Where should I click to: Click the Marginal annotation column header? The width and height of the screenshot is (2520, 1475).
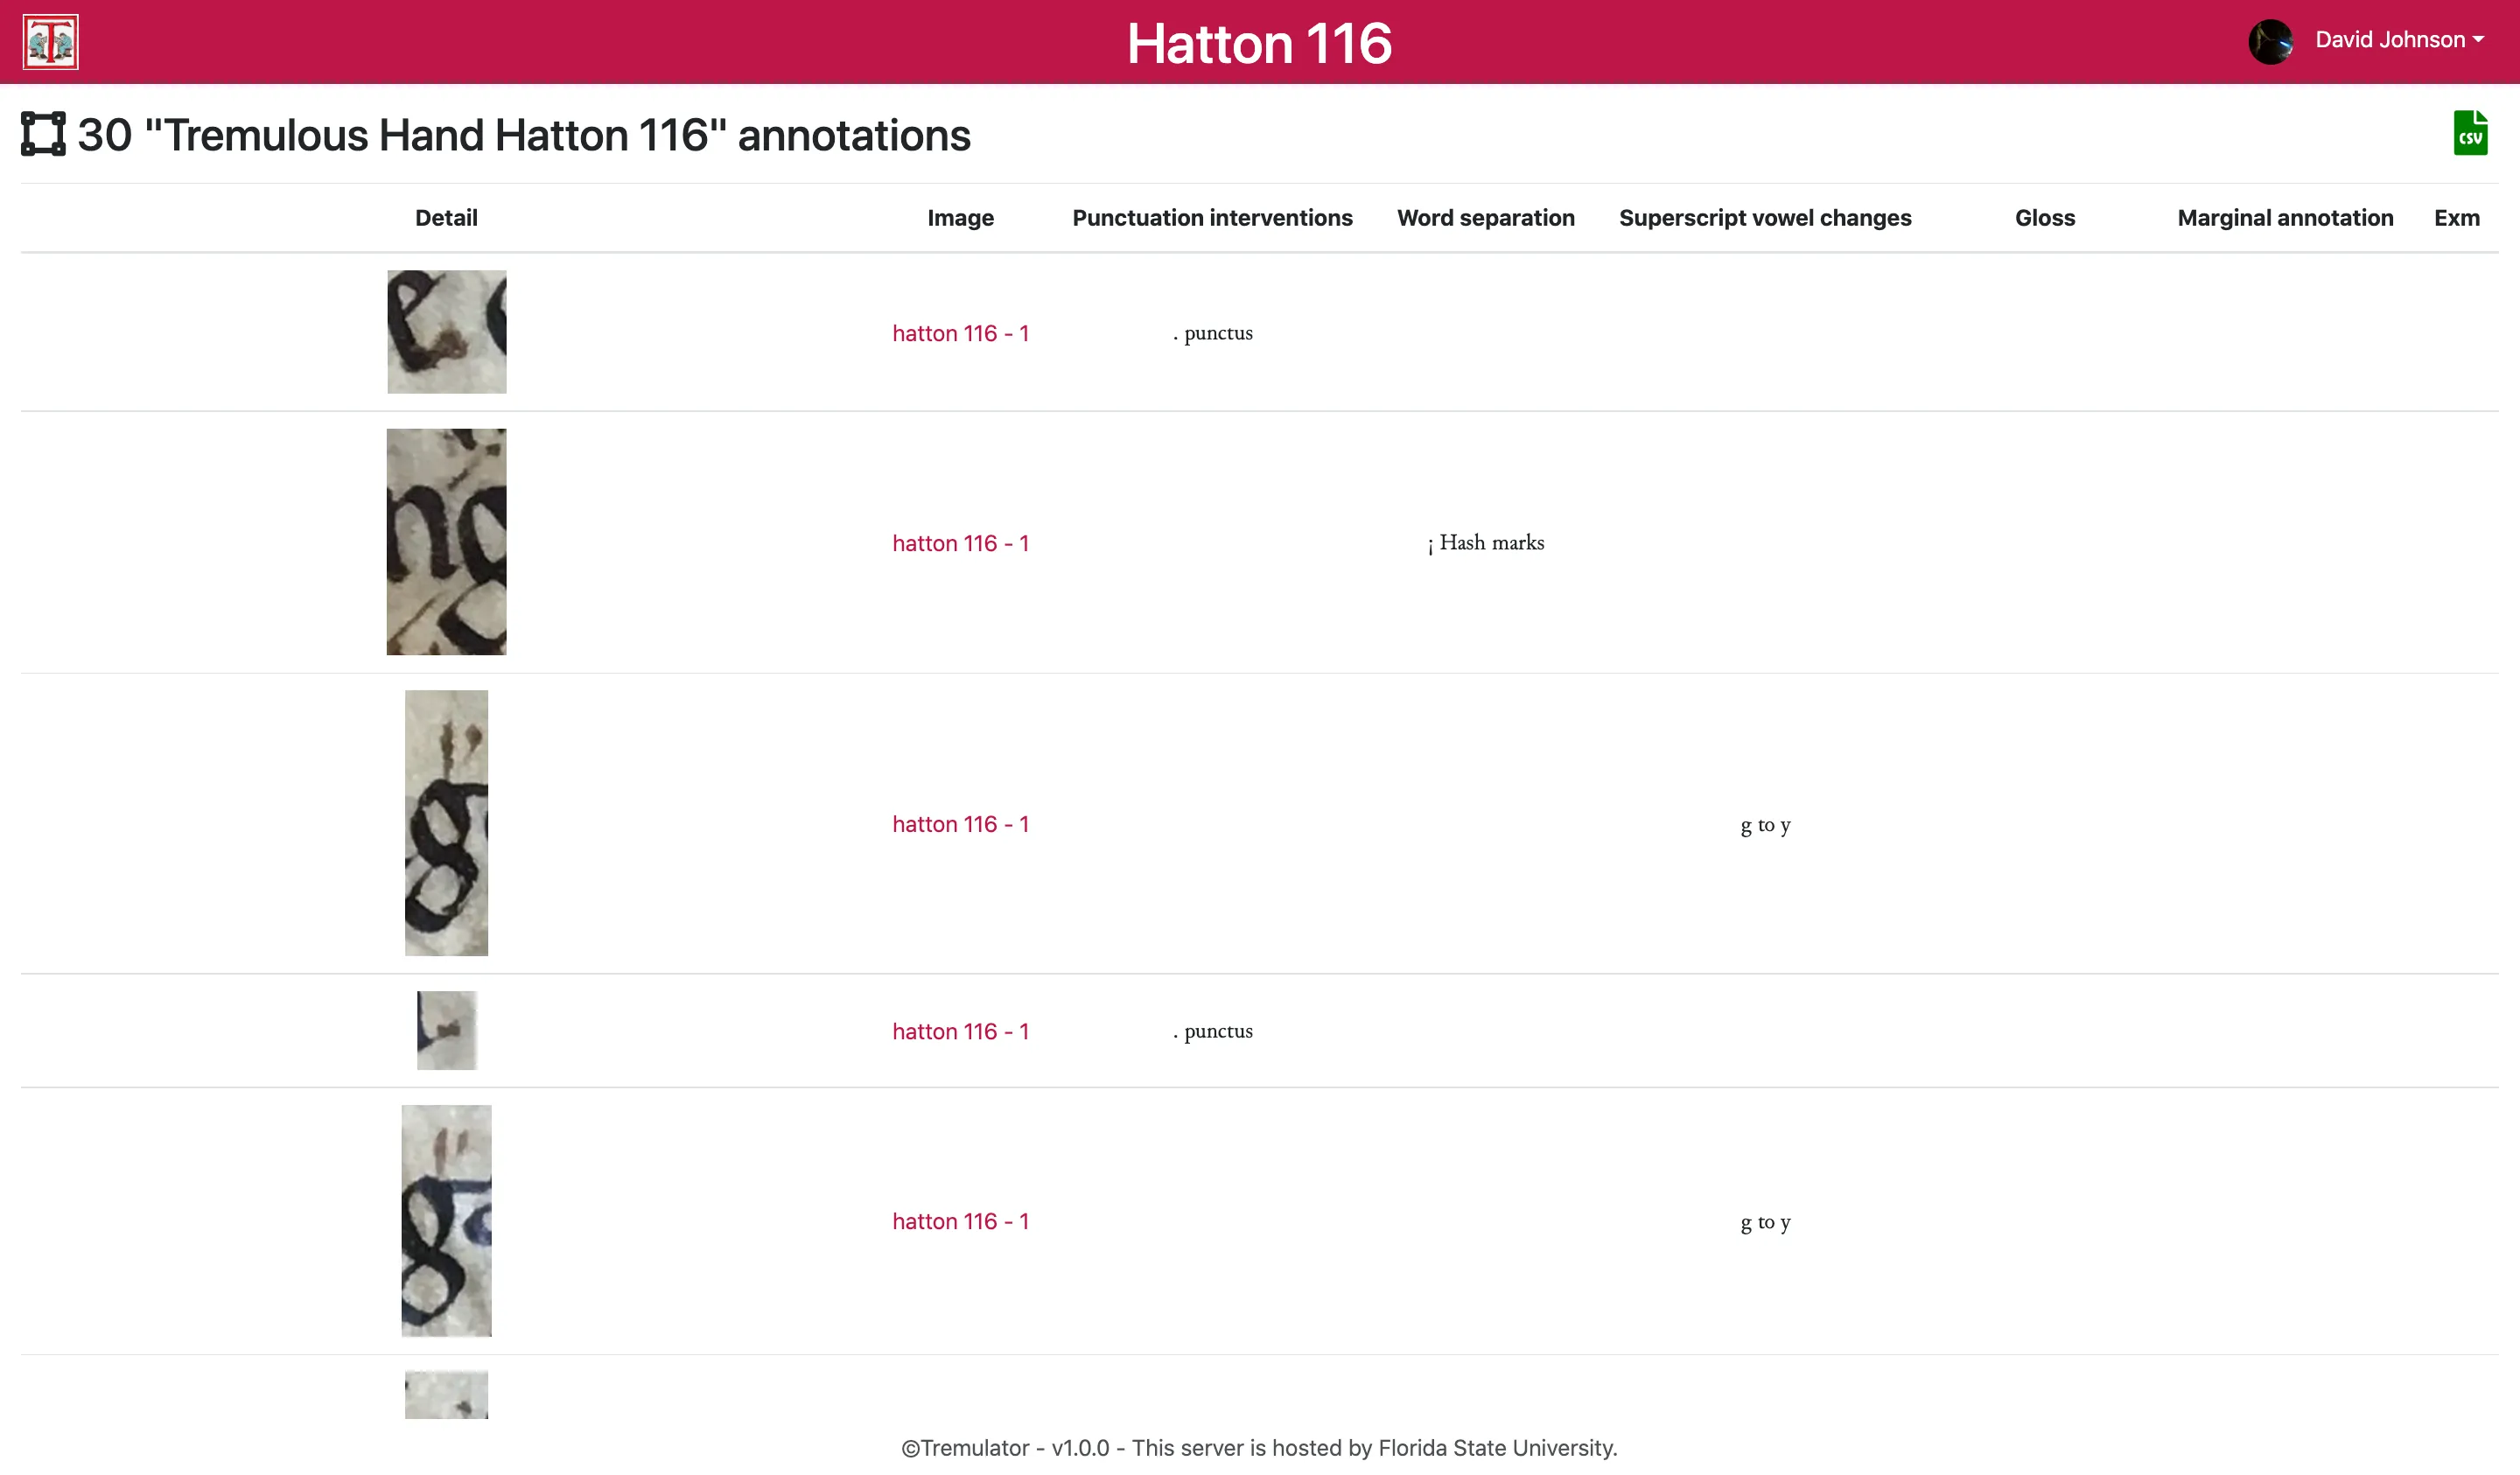coord(2285,218)
